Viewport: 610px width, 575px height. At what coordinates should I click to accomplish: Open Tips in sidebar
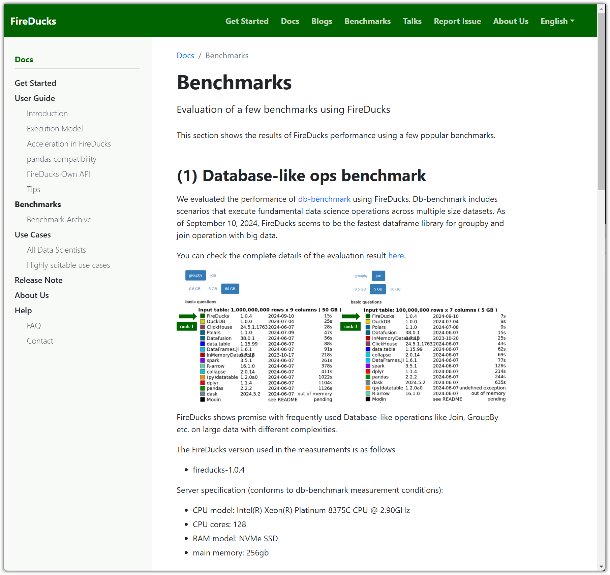click(x=33, y=189)
